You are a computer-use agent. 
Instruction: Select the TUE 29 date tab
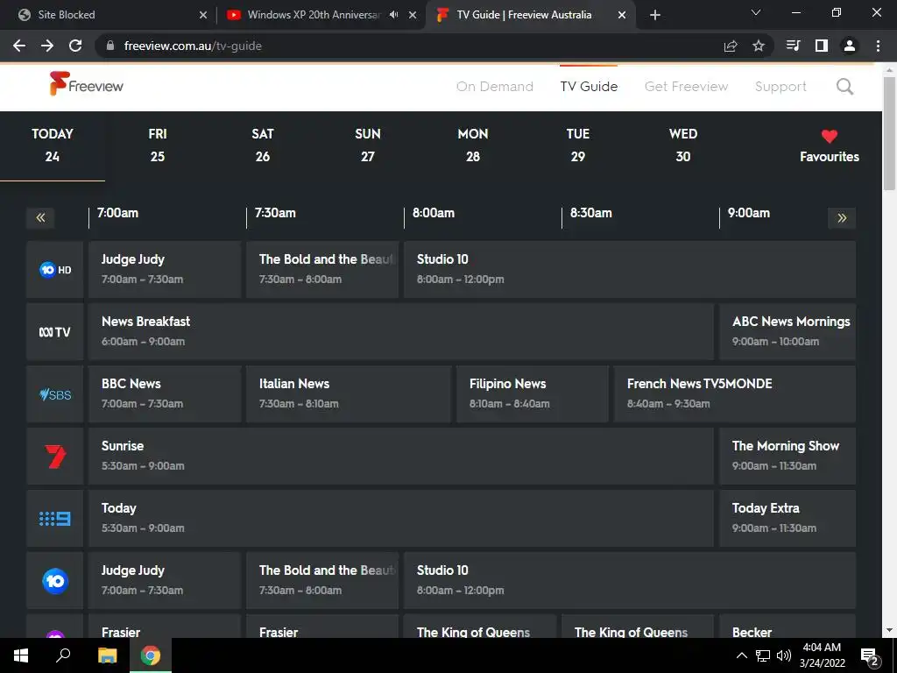578,145
